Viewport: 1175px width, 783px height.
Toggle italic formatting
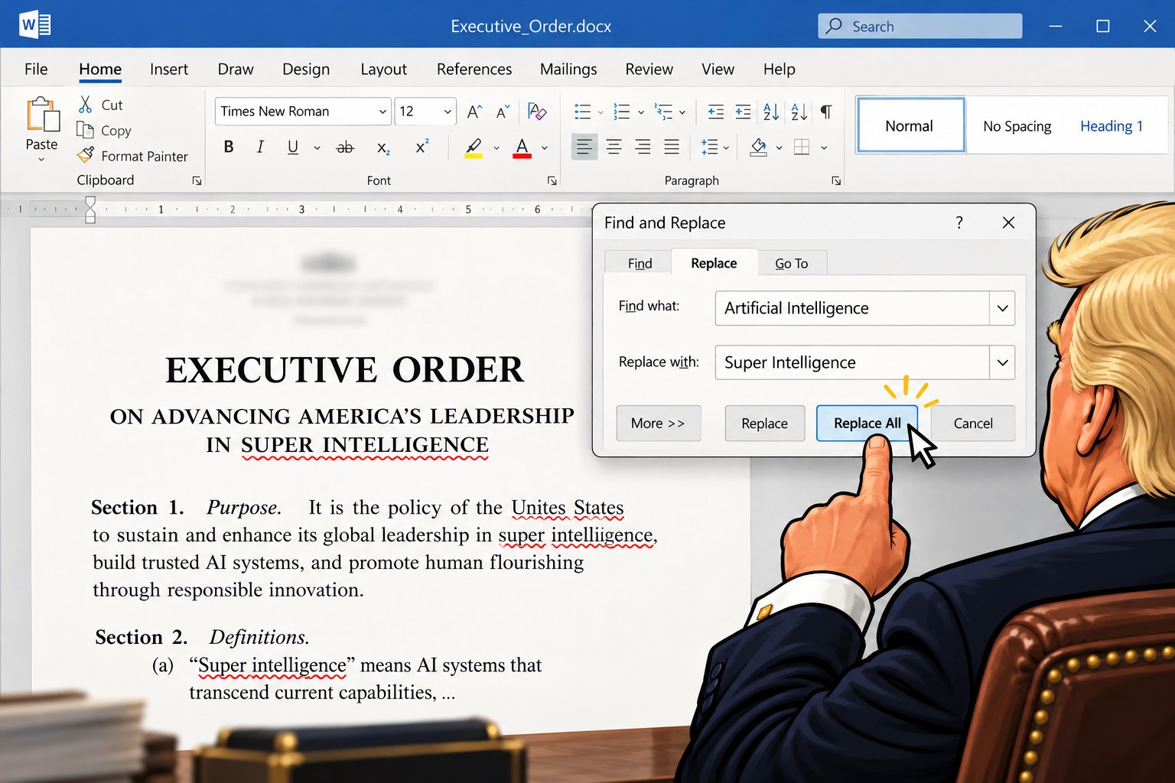coord(260,147)
